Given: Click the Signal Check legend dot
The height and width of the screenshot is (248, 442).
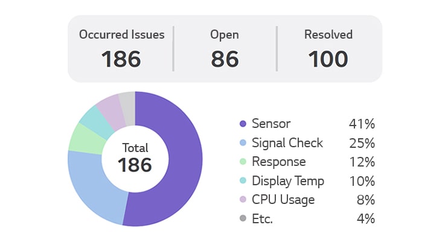Looking at the screenshot, I should 243,143.
